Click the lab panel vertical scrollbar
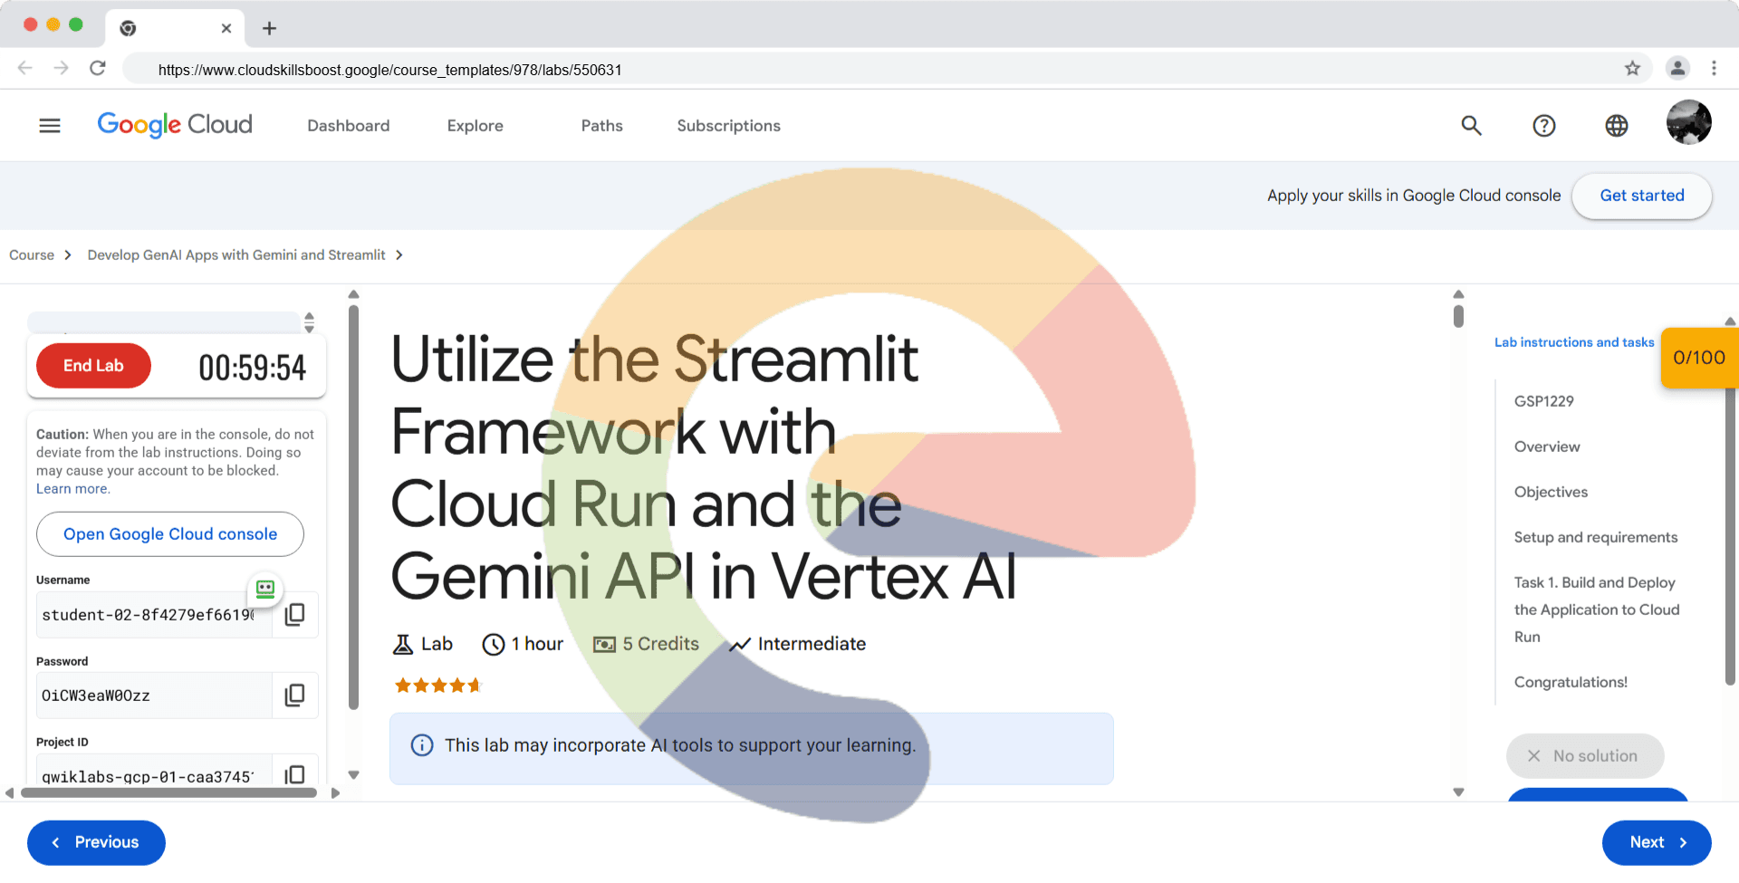 click(x=353, y=507)
